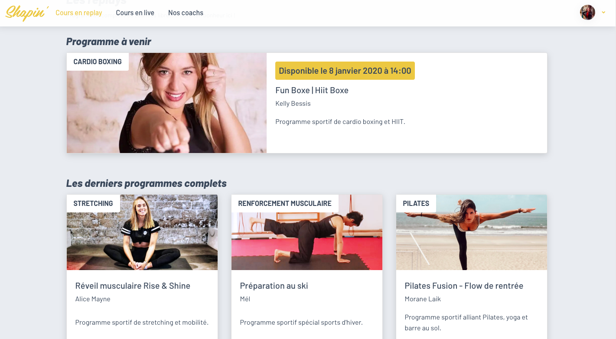Screen dimensions: 616x339
Task: Select the cardio boxing et HIIT description
Action: click(x=340, y=122)
